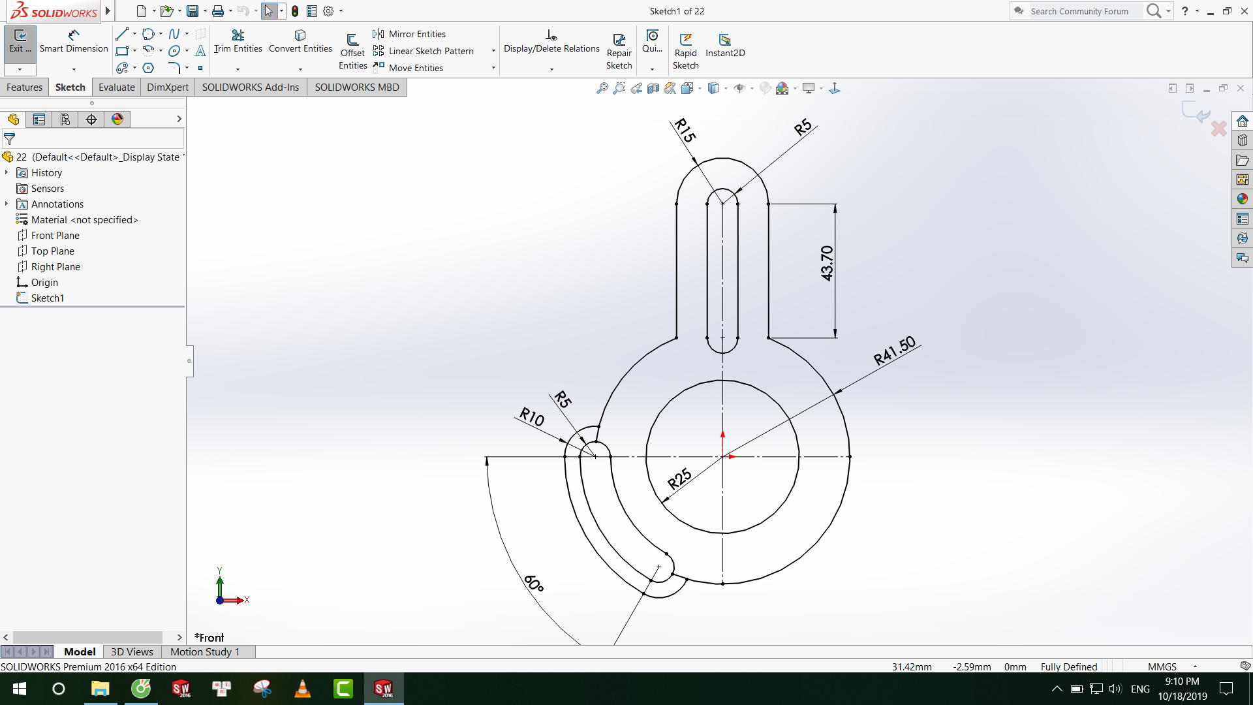Select the Line sketch tool
The height and width of the screenshot is (705, 1253).
122,33
